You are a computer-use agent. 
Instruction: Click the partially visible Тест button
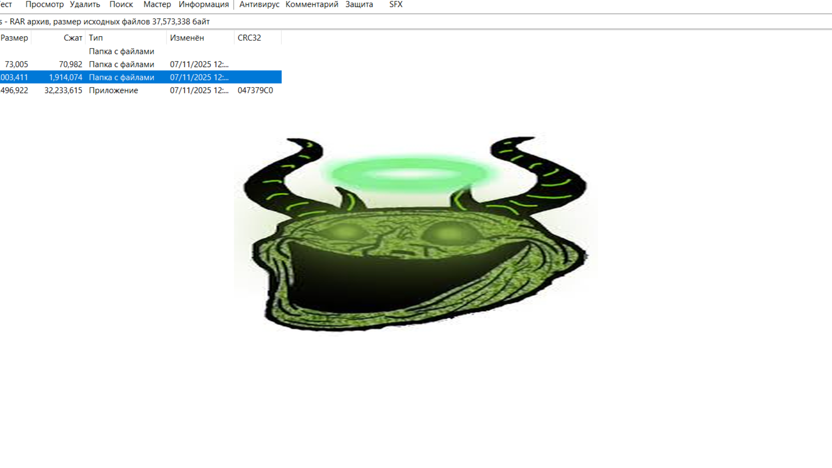point(6,5)
